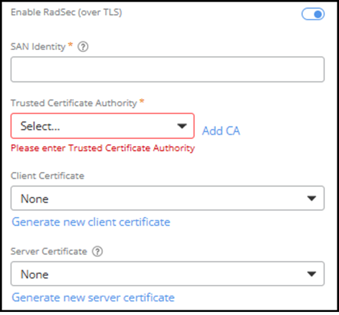Click the red Trusted Certificate Authority error message
This screenshot has width=339, height=315.
102,148
